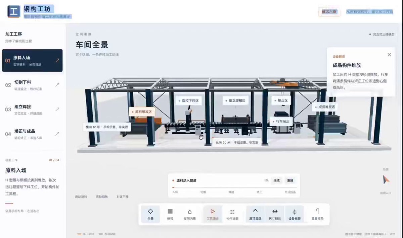Select the 矫正与成品 process step
Screen dimensions: 403x238
click(x=32, y=134)
